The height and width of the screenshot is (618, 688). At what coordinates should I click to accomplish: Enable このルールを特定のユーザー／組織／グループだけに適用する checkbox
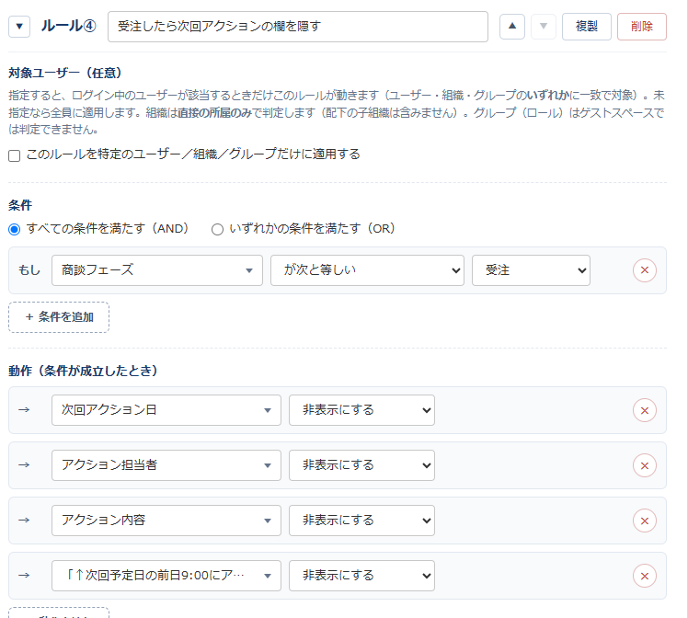click(15, 155)
